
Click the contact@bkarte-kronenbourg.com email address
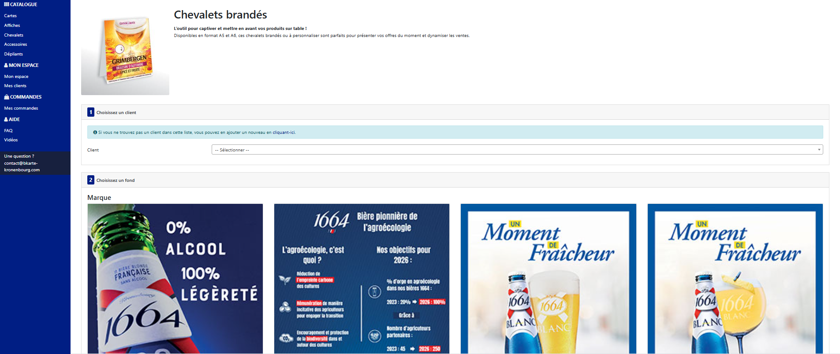click(x=22, y=166)
